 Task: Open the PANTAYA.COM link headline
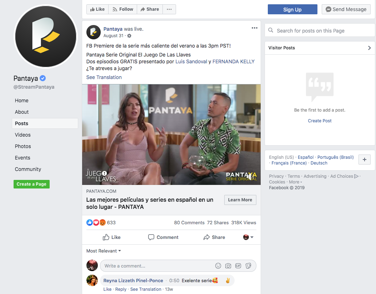coord(150,203)
